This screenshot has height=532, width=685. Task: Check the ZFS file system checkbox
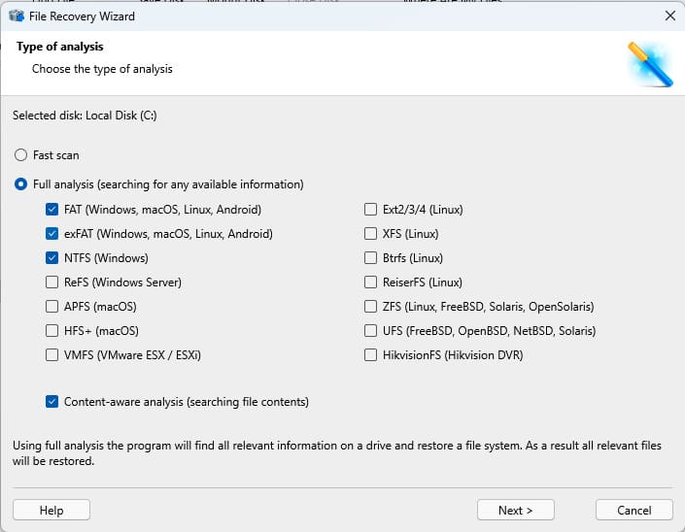[370, 307]
